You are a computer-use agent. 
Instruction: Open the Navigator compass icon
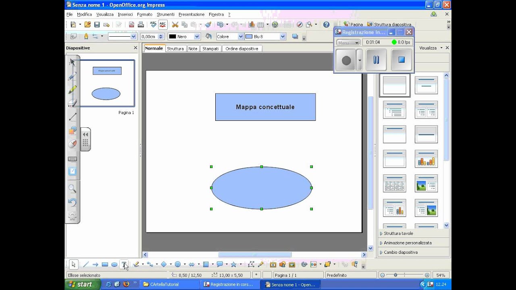pyautogui.click(x=300, y=25)
